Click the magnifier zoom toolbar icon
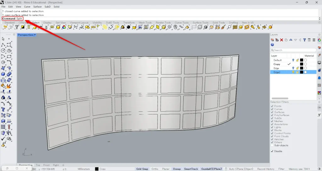322x171 pixels. pyautogui.click(x=229, y=27)
